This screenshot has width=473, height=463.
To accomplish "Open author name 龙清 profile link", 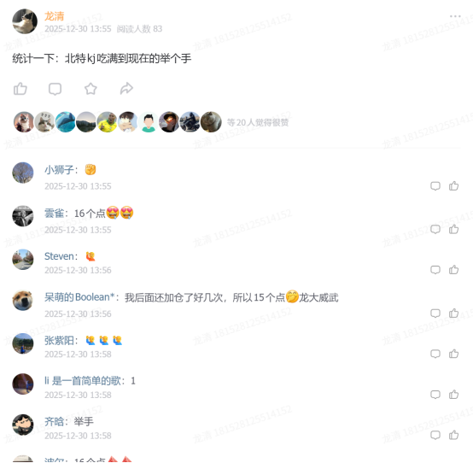I will coord(55,16).
